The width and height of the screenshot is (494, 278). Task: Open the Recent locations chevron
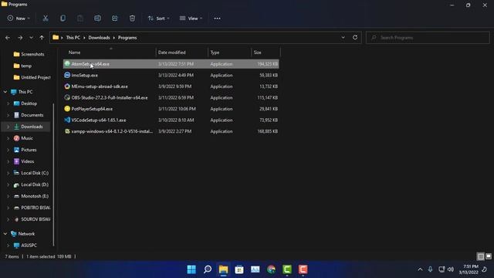coord(31,38)
